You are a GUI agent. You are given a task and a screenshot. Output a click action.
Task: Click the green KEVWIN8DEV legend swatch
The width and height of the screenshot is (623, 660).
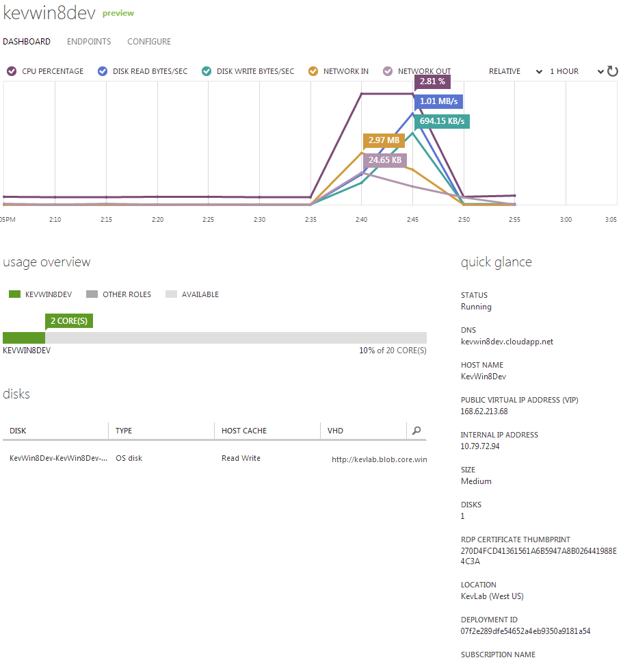pos(14,294)
